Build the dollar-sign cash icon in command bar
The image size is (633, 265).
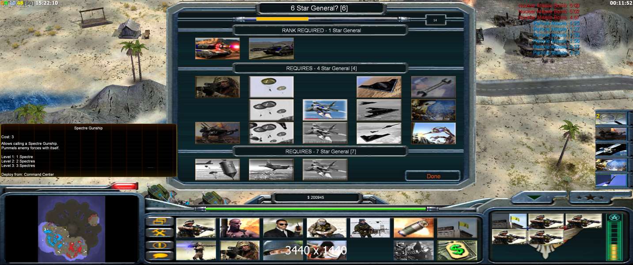click(457, 250)
